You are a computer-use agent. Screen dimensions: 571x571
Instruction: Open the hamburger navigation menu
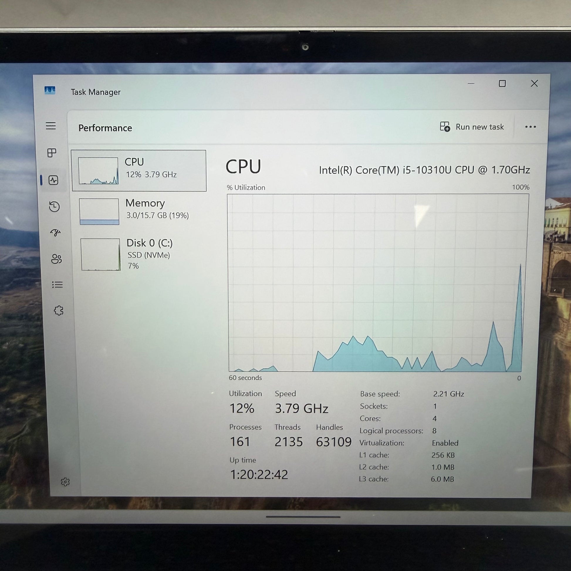51,126
